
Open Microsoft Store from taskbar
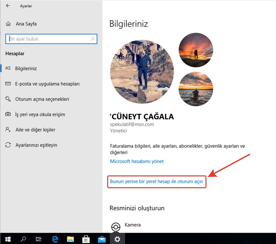point(86,238)
